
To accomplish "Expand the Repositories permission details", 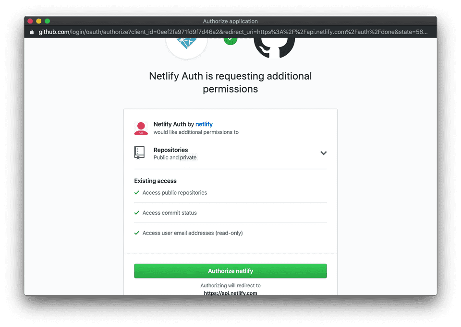I will 324,153.
